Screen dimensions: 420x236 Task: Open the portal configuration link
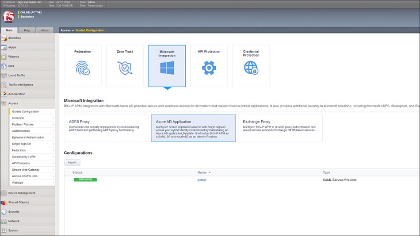coord(202,180)
